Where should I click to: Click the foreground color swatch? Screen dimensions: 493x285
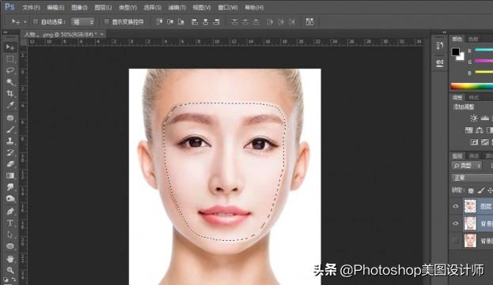point(455,52)
